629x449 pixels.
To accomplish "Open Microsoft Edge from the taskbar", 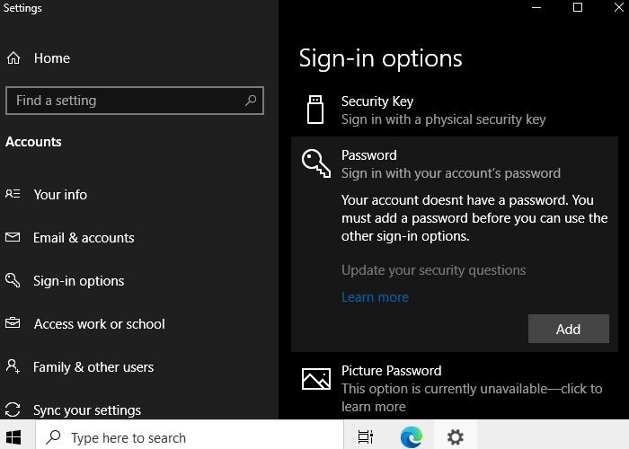I will coord(412,436).
